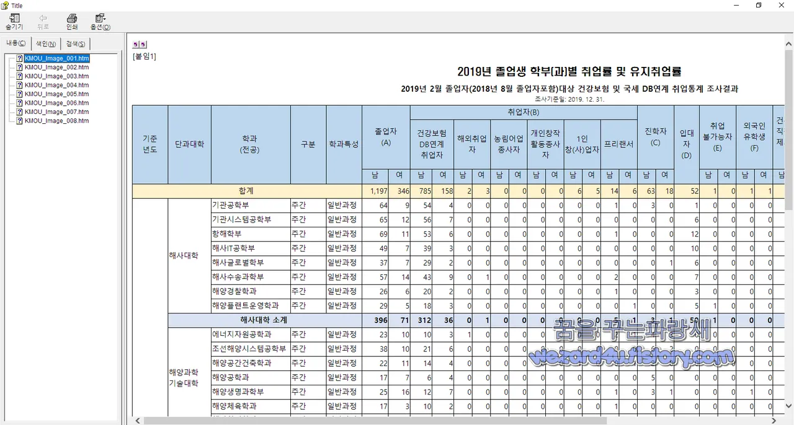The height and width of the screenshot is (425, 794).
Task: Click the page icon beside KMOU_Image_005.htm
Action: click(x=20, y=94)
